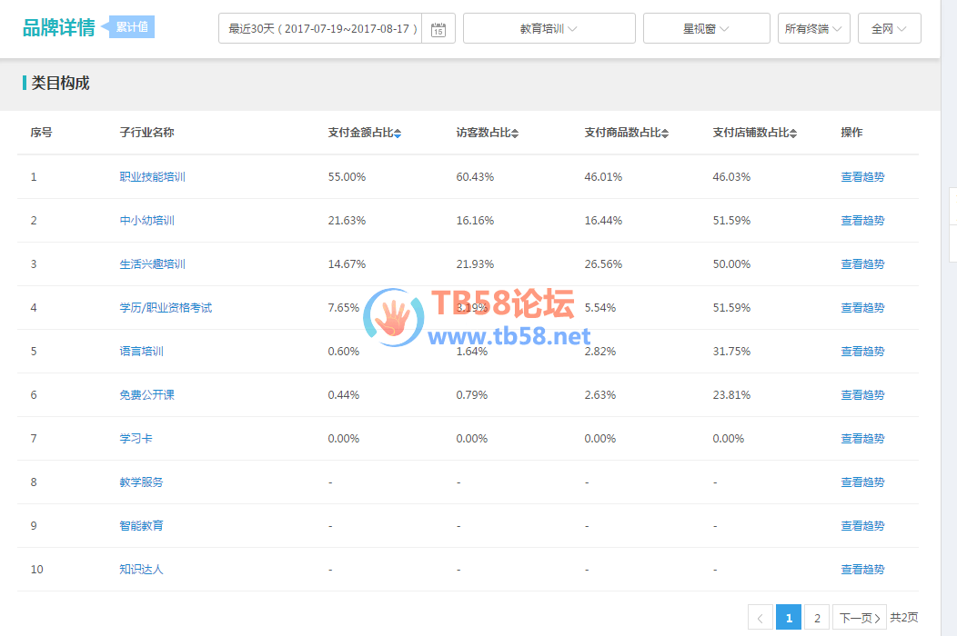The height and width of the screenshot is (636, 957).
Task: Click the 最近30天 date range field
Action: pos(322,29)
